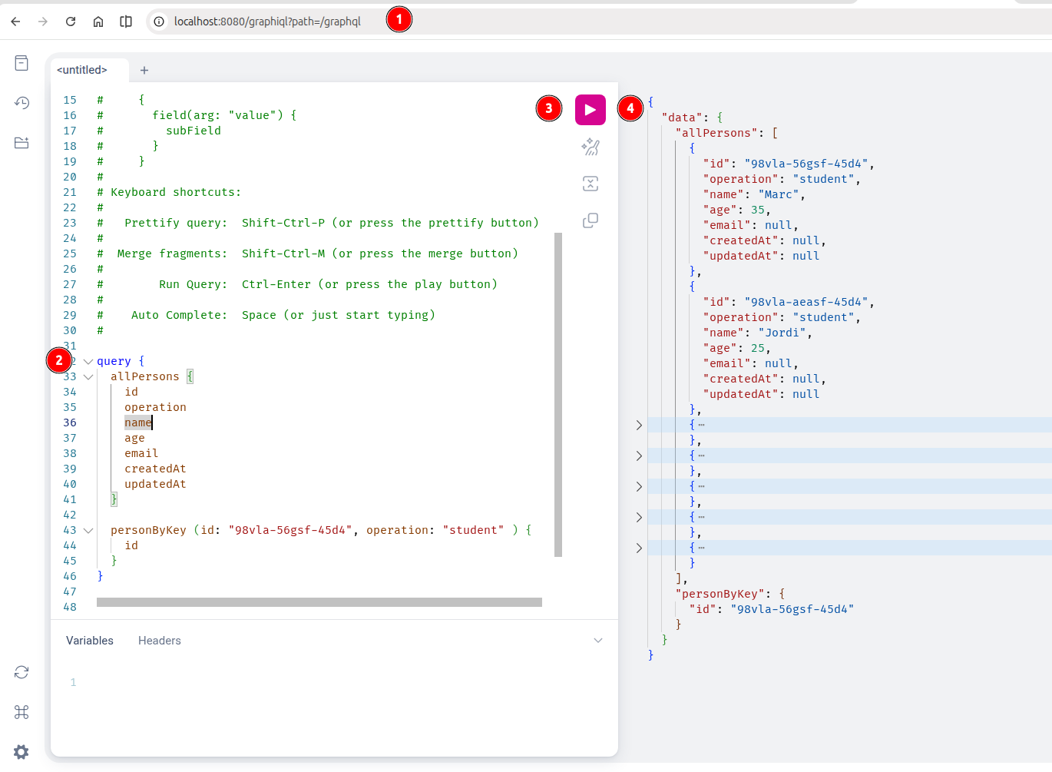
Task: Expand the first collapsed result object
Action: (x=639, y=425)
